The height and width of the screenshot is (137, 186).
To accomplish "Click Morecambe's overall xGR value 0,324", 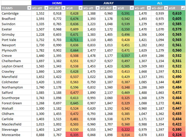I will [177, 135].
